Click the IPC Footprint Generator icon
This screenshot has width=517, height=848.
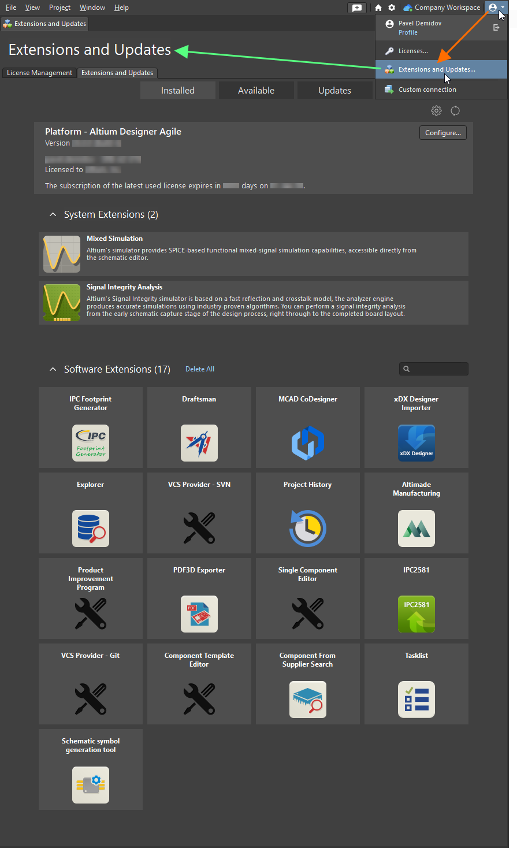(90, 443)
